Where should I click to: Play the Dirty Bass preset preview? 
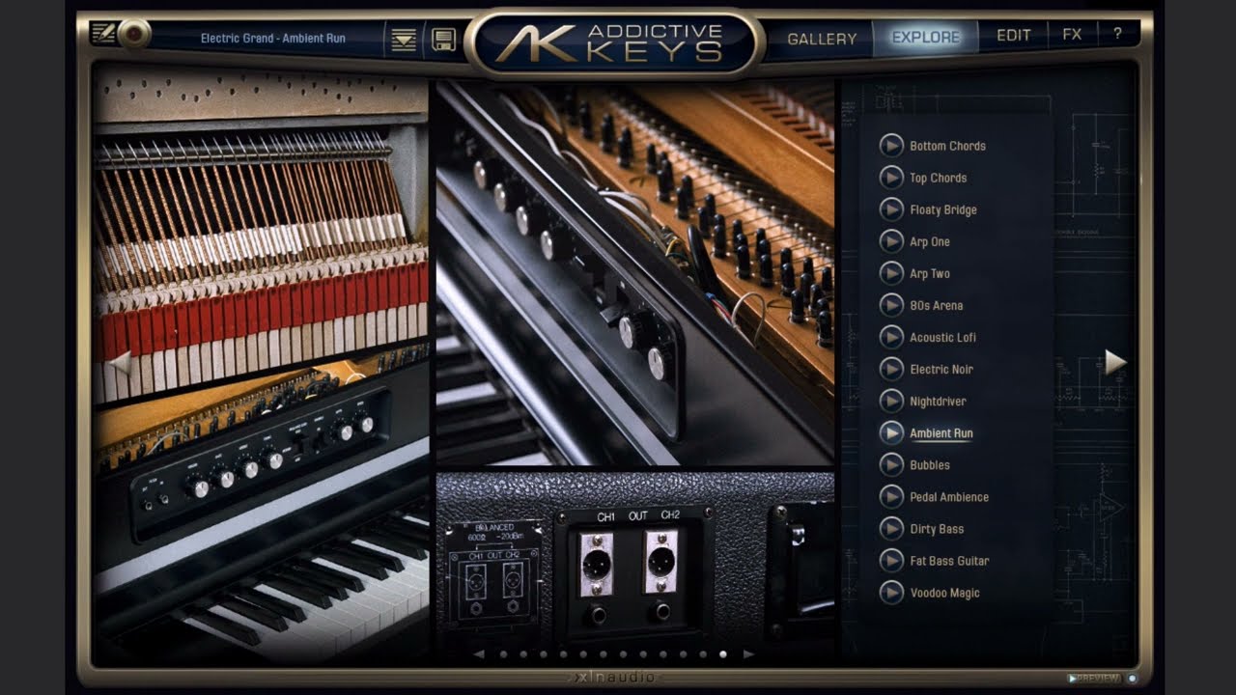point(891,529)
